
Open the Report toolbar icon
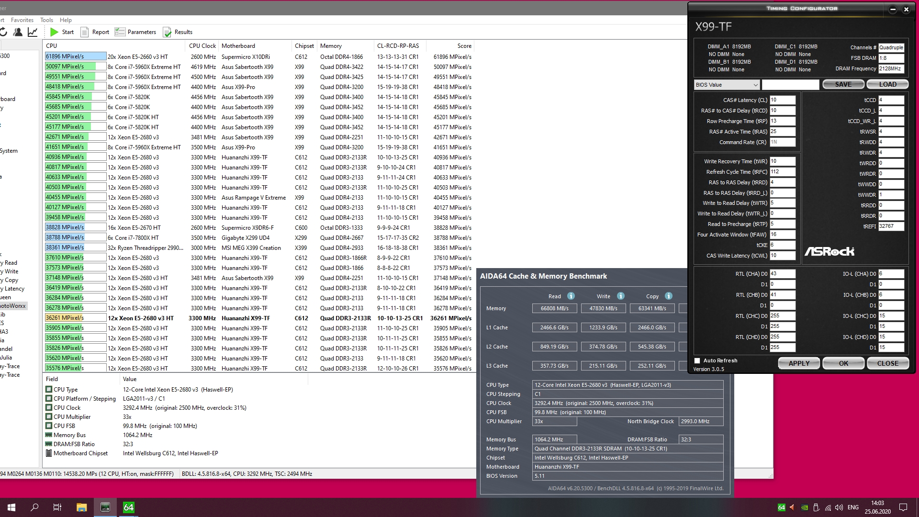[85, 32]
